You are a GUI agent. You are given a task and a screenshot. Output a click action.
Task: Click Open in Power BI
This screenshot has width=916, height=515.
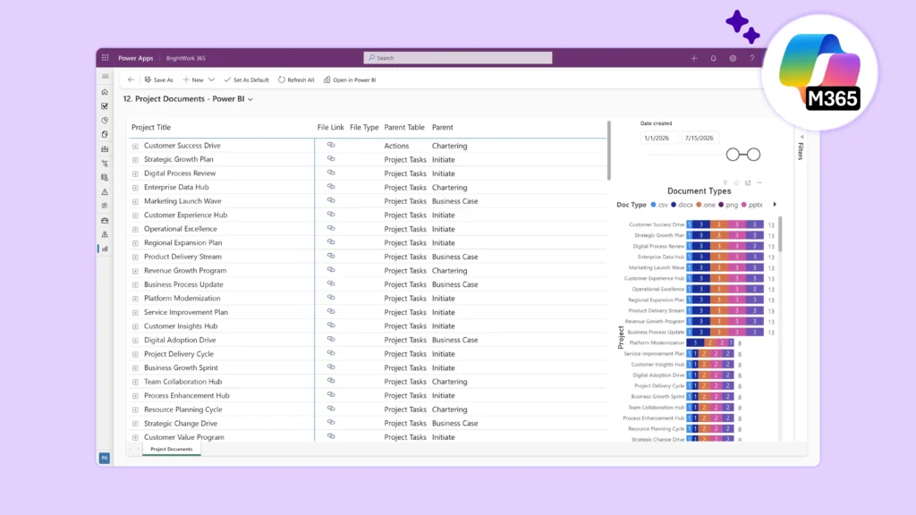click(x=350, y=80)
